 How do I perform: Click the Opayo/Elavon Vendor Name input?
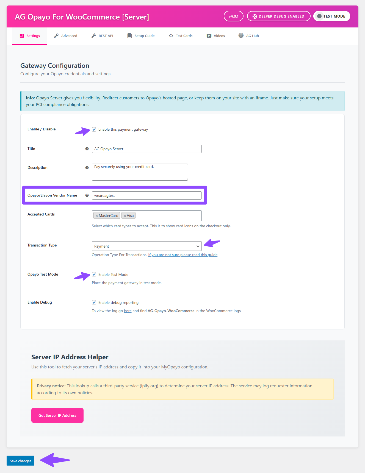(x=146, y=195)
